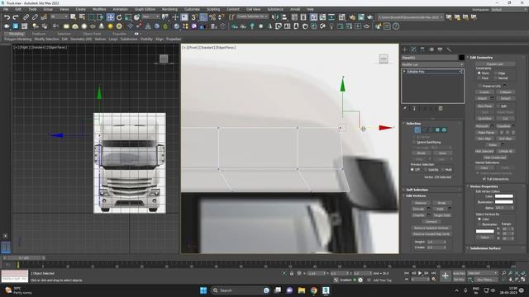Expand the Subdivision Surface rollout

(485, 248)
